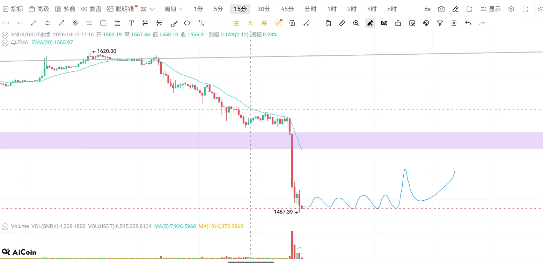Switch to the 1分 timeframe
Image resolution: width=543 pixels, height=263 pixels.
198,9
